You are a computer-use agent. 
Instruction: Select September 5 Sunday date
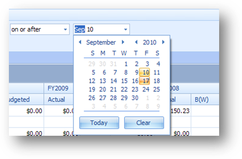[x=93, y=72]
